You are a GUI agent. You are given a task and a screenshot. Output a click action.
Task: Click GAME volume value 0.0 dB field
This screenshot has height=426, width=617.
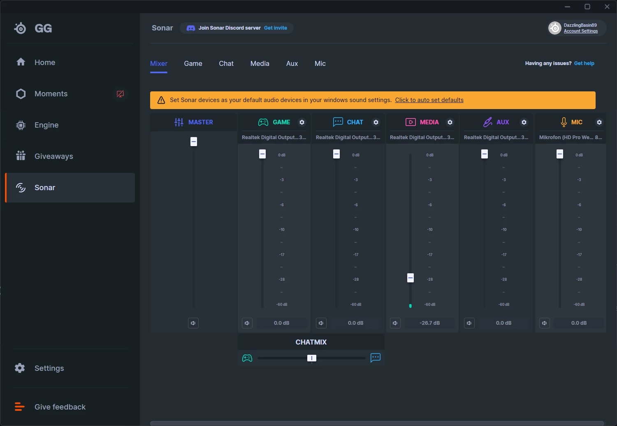pyautogui.click(x=282, y=323)
